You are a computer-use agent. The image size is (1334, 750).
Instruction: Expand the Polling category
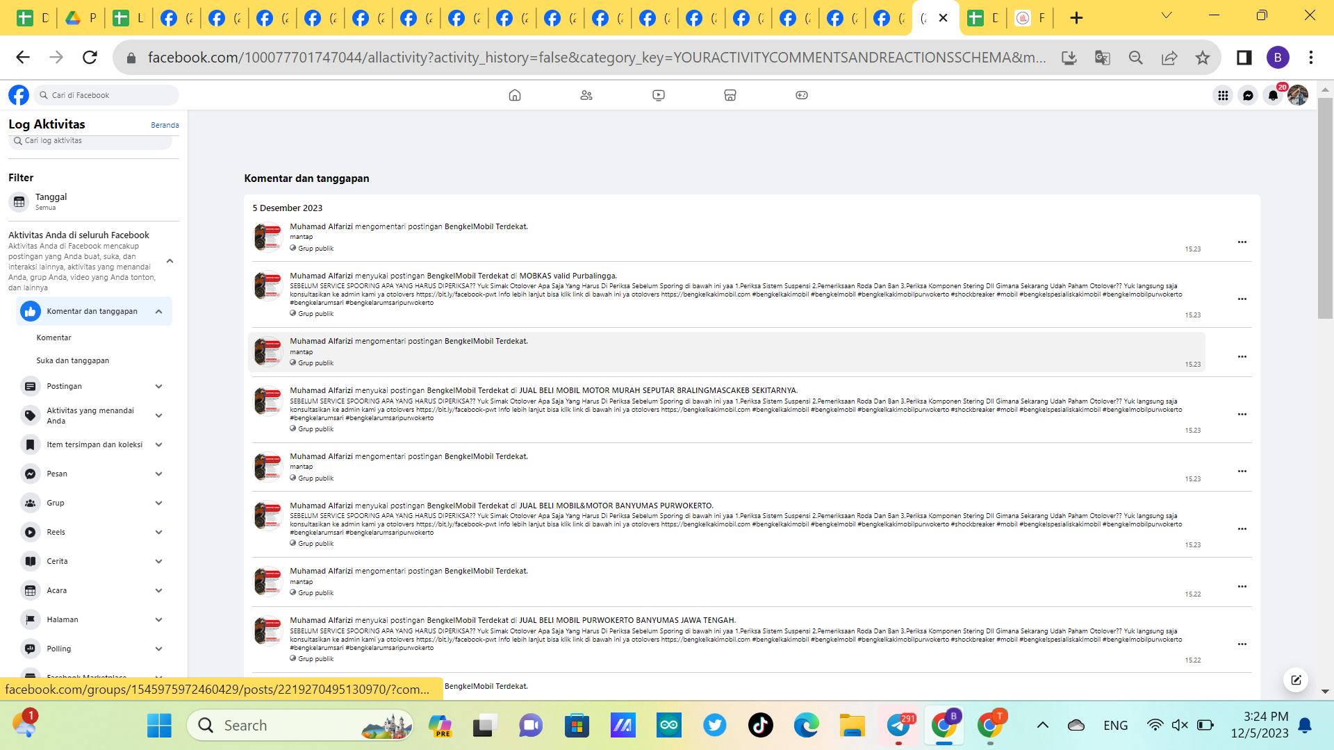159,649
